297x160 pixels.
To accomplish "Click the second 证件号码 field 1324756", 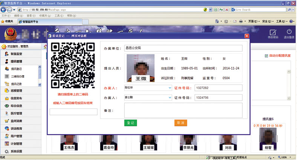I will point(218,98).
